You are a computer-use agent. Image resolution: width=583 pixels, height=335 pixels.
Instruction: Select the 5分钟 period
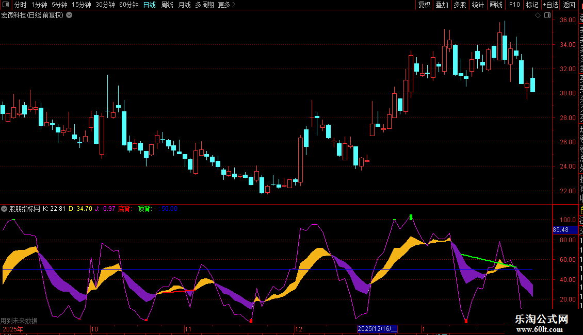pyautogui.click(x=59, y=5)
